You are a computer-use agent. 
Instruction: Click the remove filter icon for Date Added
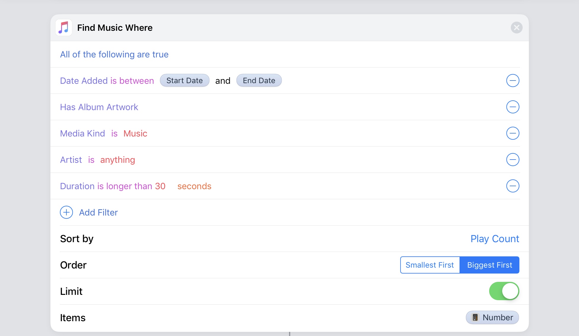513,81
